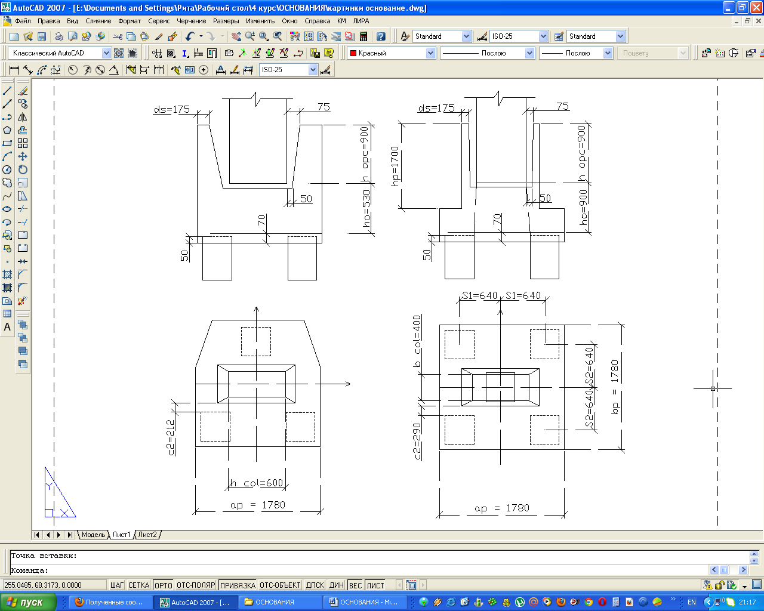The image size is (764, 611).
Task: Select the Multiline Text tool
Action: click(7, 327)
